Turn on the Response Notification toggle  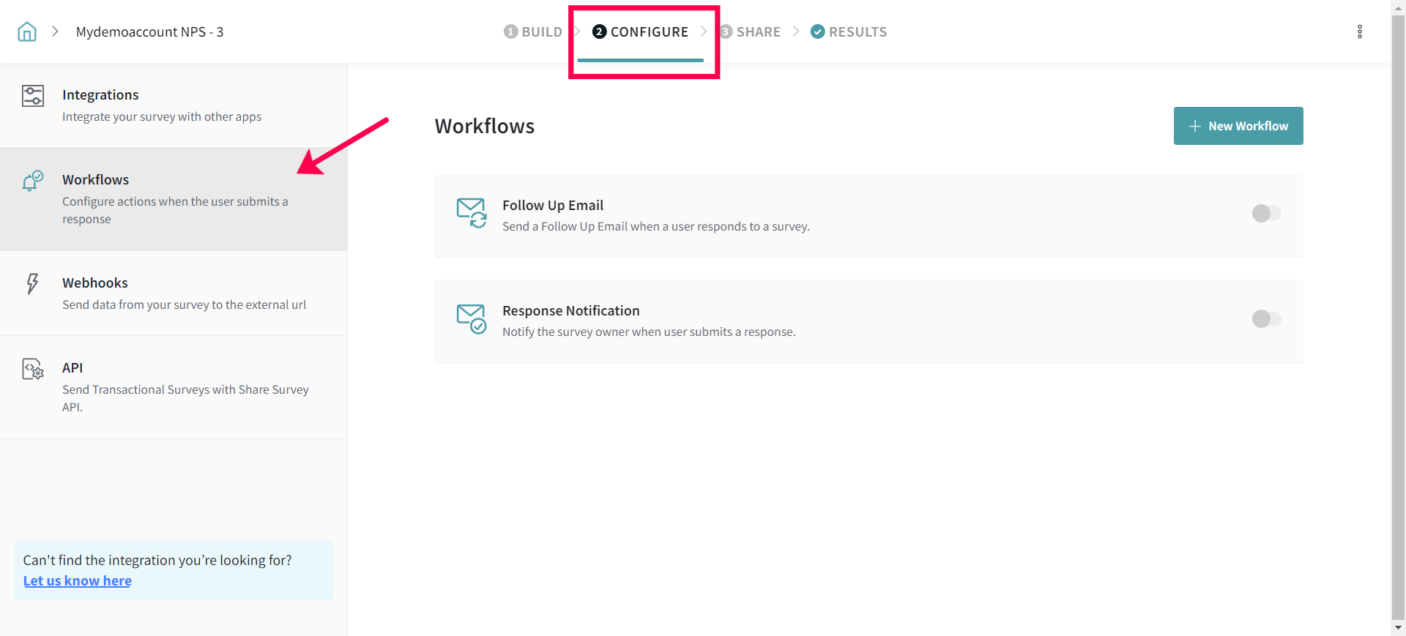pos(1266,318)
